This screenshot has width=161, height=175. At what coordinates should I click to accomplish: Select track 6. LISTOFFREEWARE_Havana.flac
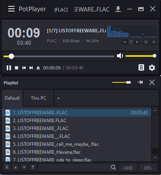(76, 152)
